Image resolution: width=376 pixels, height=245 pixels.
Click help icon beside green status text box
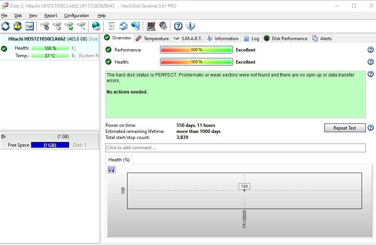click(x=370, y=74)
